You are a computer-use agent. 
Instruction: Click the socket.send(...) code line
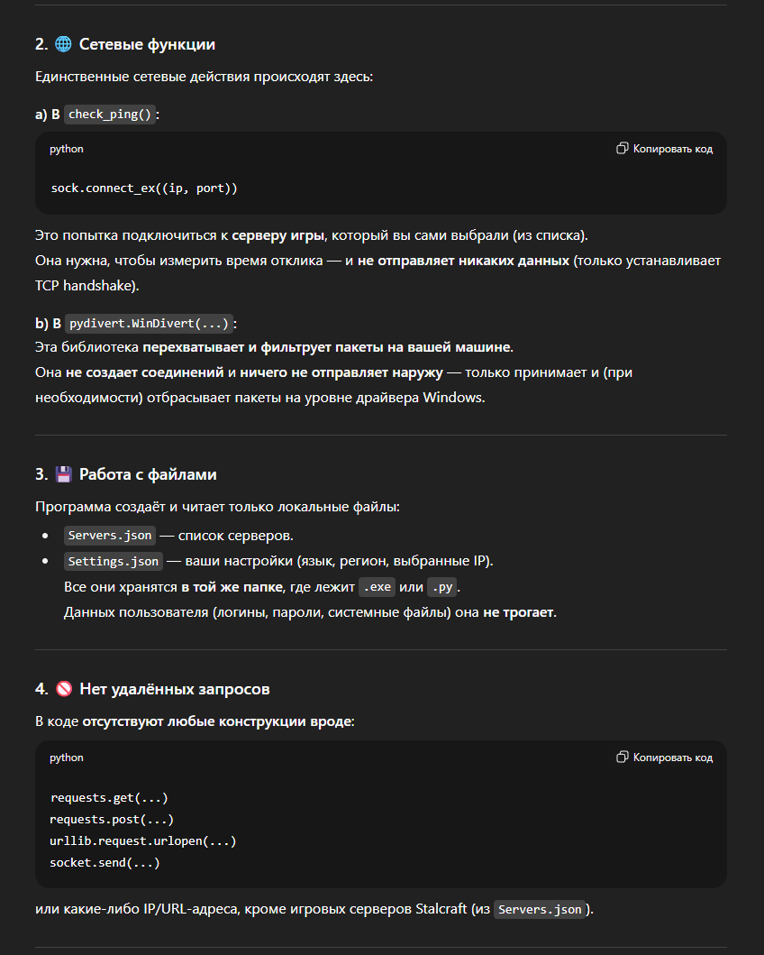[105, 862]
